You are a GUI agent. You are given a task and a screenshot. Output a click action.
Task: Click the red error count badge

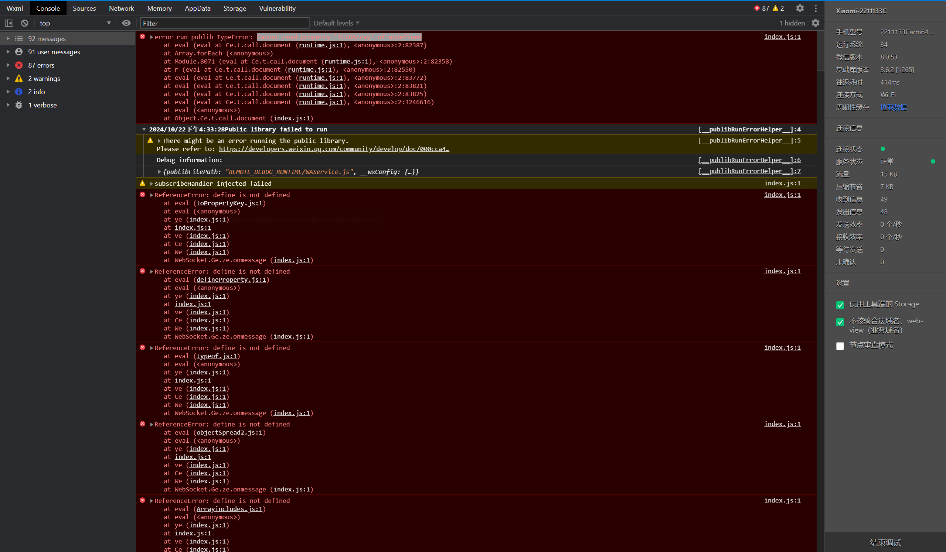758,8
